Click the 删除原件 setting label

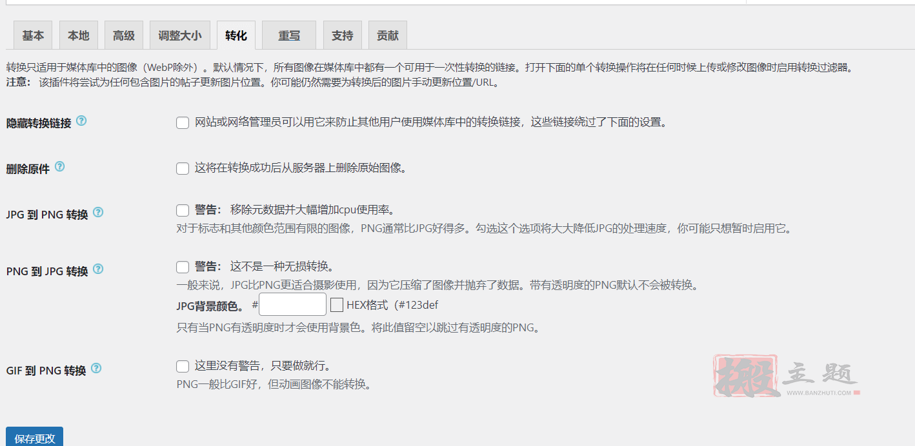click(x=28, y=169)
